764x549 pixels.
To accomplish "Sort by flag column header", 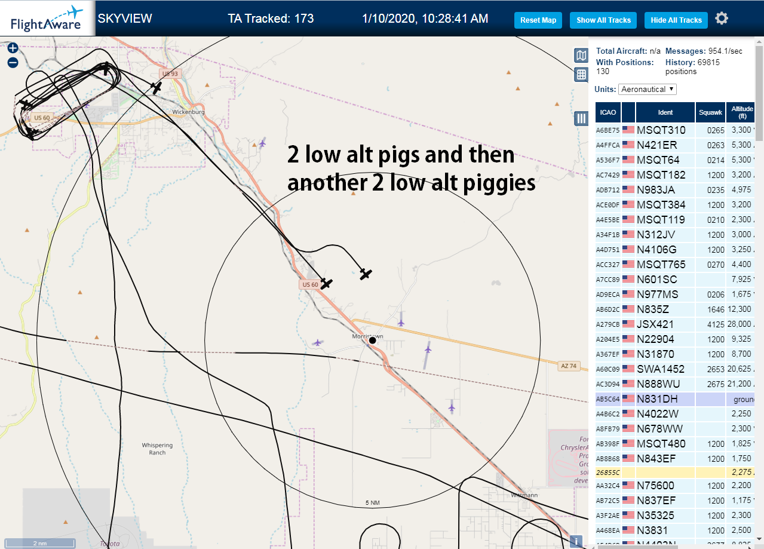I will tap(628, 112).
